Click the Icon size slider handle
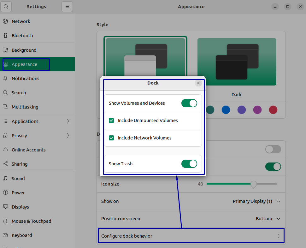Screen dimensions: 306x248 coord(254,184)
